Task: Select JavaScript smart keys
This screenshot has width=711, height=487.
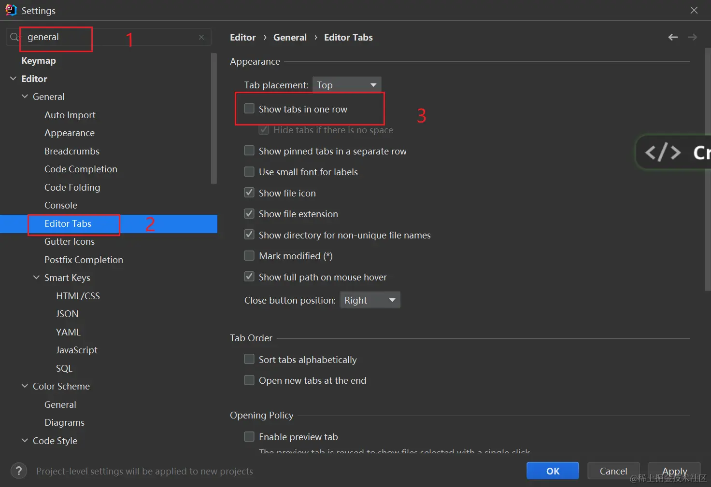Action: [77, 350]
